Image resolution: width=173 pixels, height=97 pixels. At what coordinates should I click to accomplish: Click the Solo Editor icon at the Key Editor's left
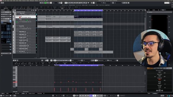[x=14, y=60]
